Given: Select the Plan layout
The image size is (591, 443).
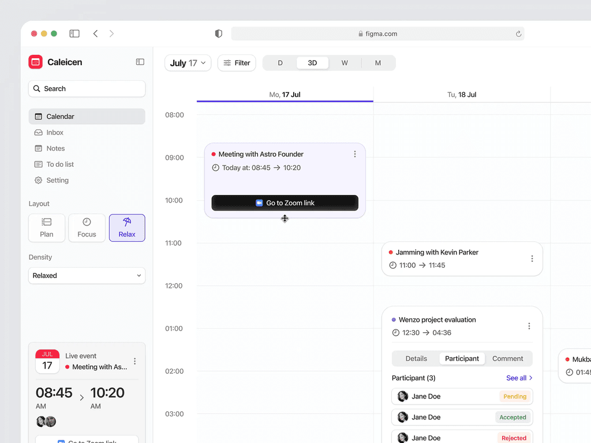Looking at the screenshot, I should 47,228.
